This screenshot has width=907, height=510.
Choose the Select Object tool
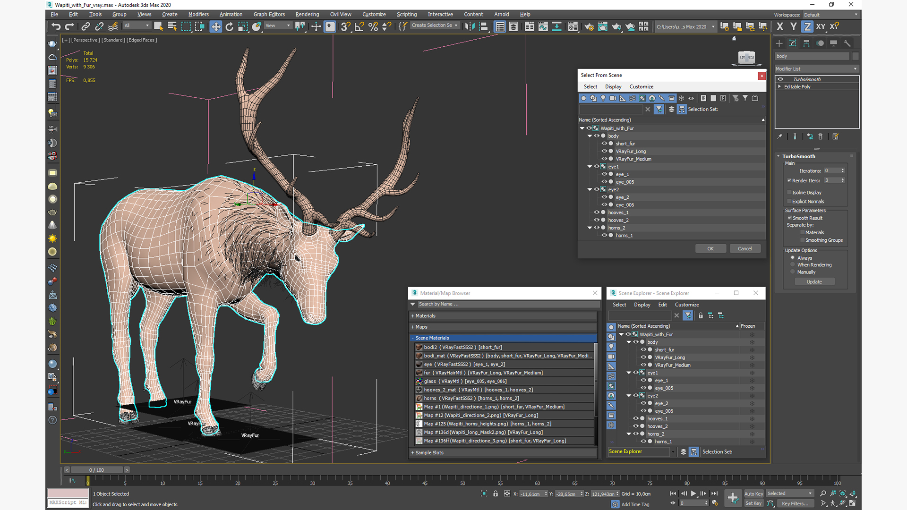(158, 27)
